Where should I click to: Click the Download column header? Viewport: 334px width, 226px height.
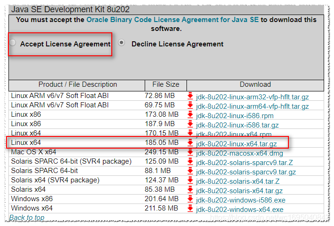point(255,84)
